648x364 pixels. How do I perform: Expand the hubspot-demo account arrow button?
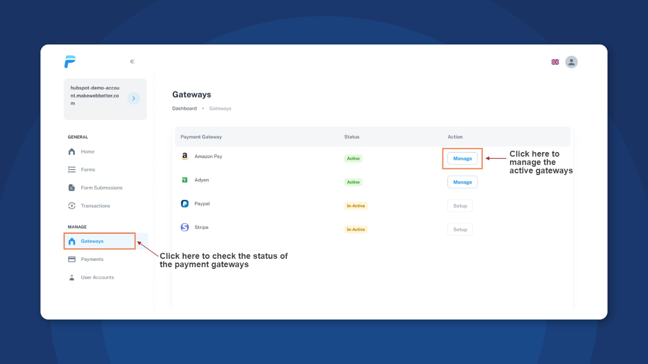pyautogui.click(x=134, y=98)
